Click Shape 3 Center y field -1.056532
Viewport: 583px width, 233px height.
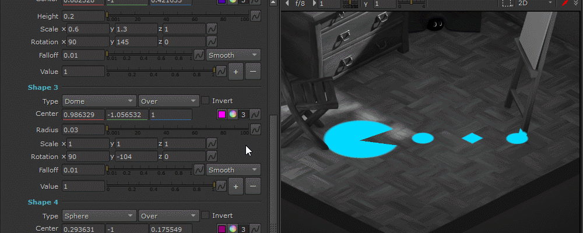point(127,114)
